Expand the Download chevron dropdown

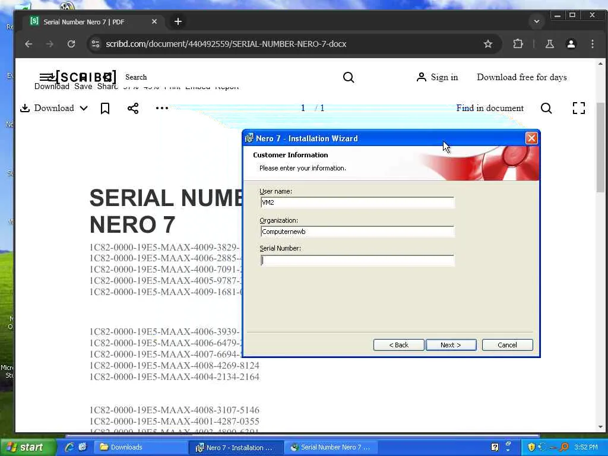click(84, 108)
